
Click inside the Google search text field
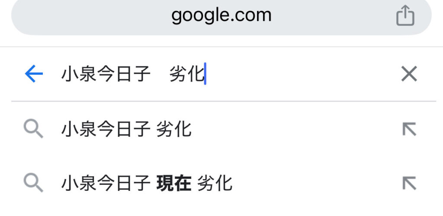coord(226,74)
